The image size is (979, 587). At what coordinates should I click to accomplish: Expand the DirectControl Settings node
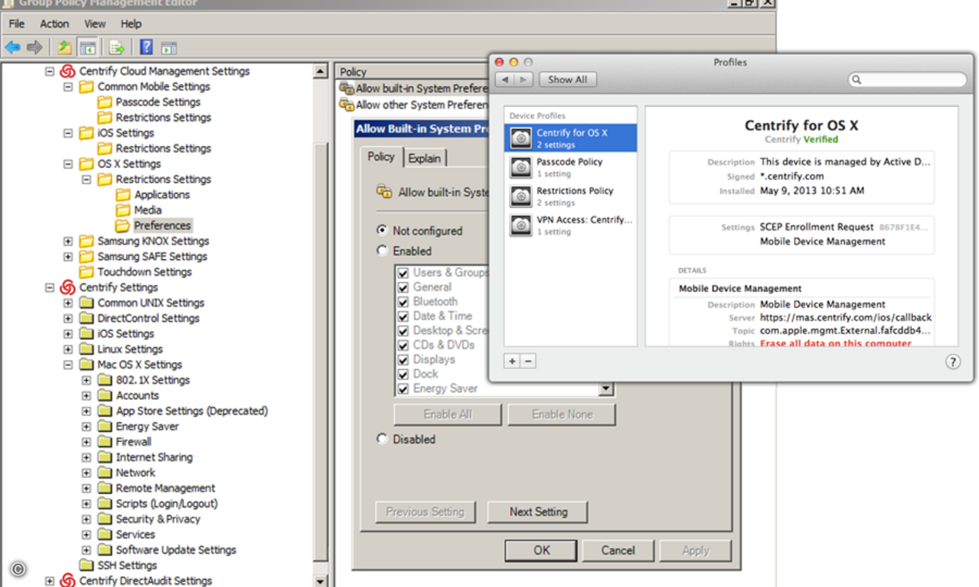pyautogui.click(x=69, y=318)
